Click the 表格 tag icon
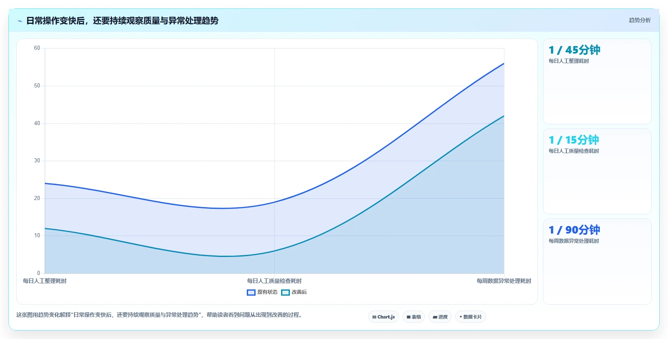This screenshot has height=339, width=668. (409, 317)
